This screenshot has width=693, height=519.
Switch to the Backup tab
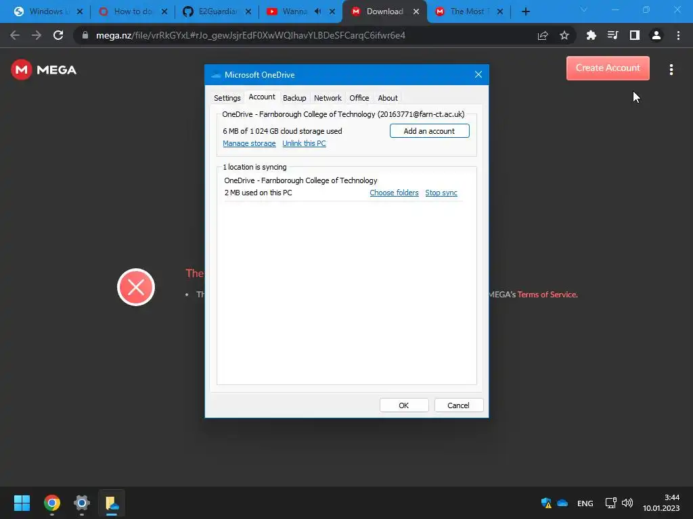click(x=294, y=98)
